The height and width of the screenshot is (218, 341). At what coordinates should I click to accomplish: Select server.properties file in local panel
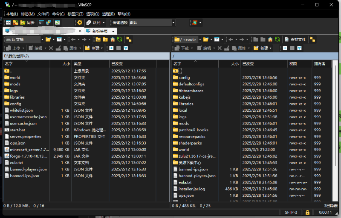[x=26, y=136]
